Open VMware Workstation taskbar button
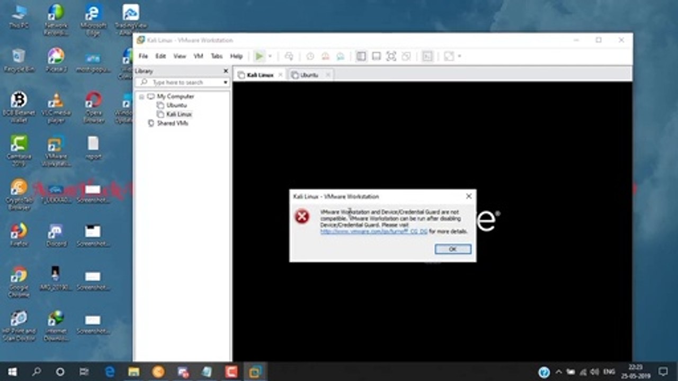Viewport: 678px width, 381px height. [x=255, y=371]
